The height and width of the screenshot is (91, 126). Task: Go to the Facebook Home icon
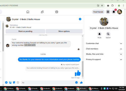(28, 12)
